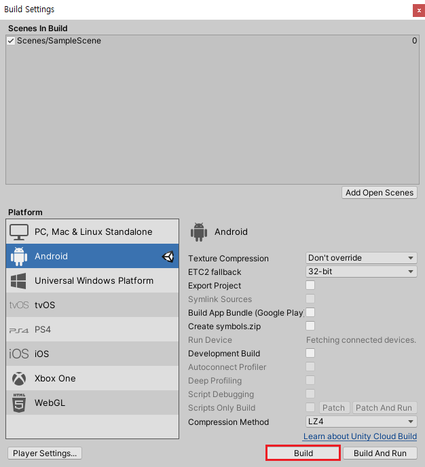The height and width of the screenshot is (467, 425).
Task: Click the Windows logo icon for UWP
Action: point(18,281)
